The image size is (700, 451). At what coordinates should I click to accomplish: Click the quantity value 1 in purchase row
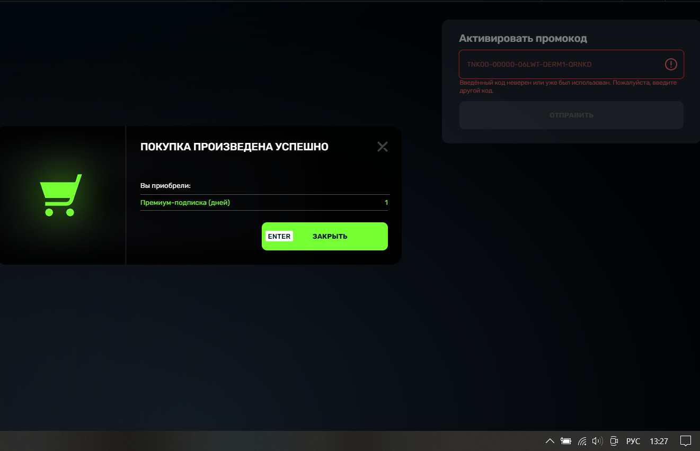coord(386,203)
